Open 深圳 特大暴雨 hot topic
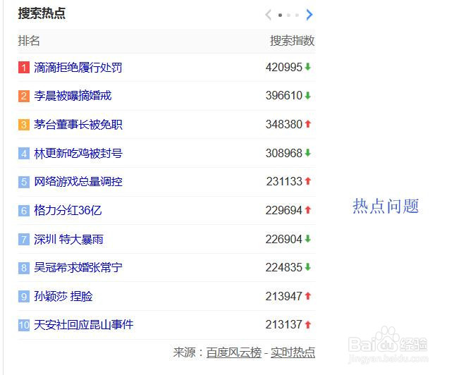The height and width of the screenshot is (375, 454). coord(68,239)
